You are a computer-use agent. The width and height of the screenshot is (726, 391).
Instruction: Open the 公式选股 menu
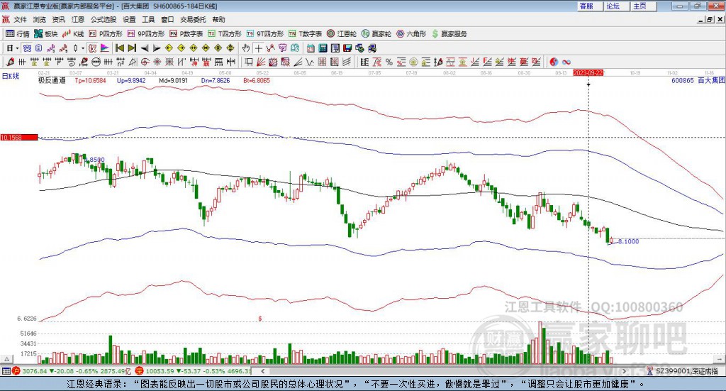click(104, 19)
